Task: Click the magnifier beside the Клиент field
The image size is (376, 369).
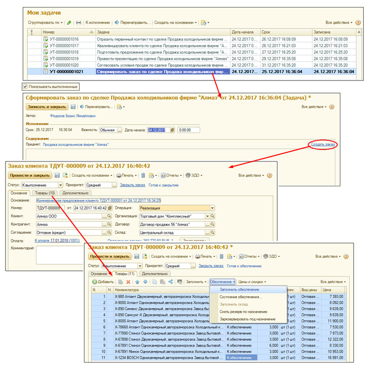Action: pyautogui.click(x=109, y=216)
